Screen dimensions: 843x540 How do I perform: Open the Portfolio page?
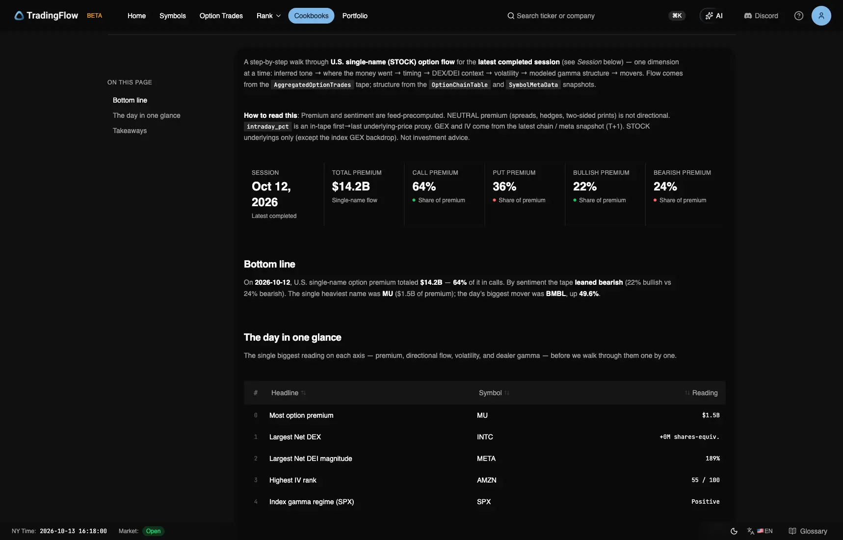click(x=355, y=16)
